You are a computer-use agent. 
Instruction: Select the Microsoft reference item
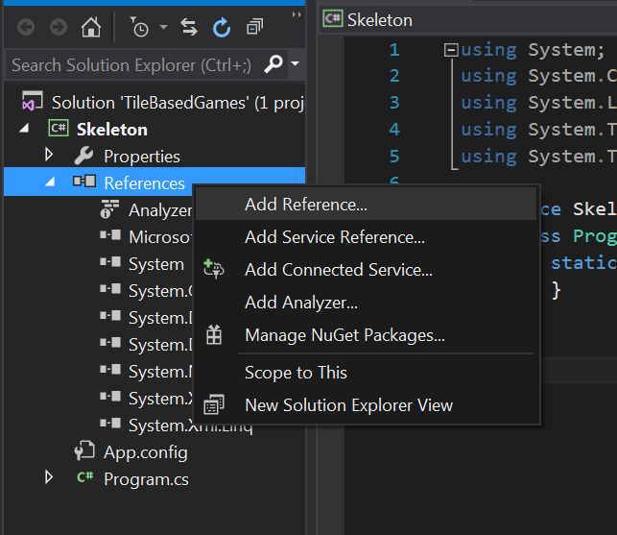160,237
